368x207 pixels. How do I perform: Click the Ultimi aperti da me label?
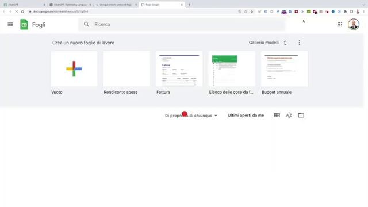[246, 115]
